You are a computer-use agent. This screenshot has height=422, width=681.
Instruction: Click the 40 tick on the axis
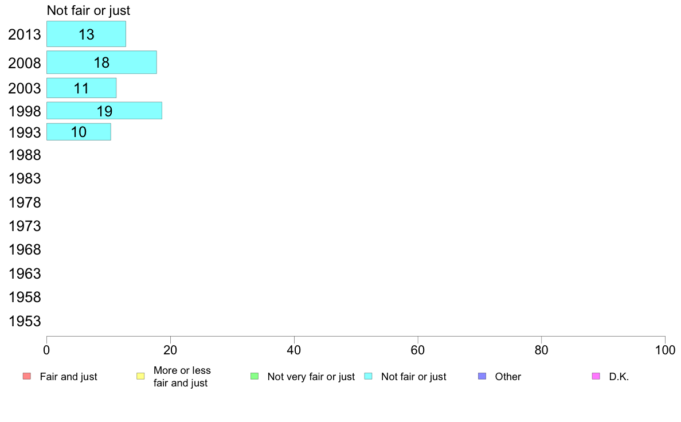(294, 350)
